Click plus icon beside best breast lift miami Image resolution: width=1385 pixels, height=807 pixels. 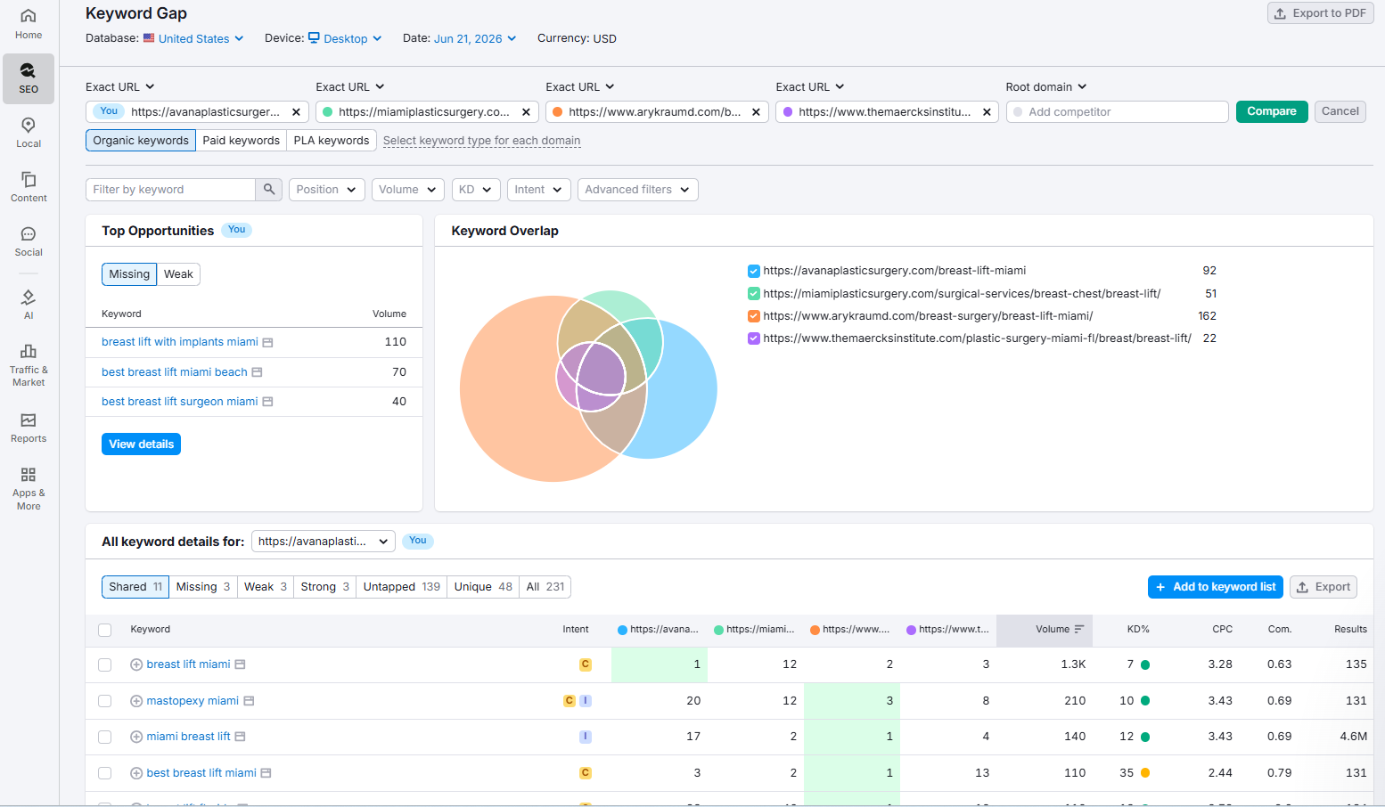click(136, 773)
